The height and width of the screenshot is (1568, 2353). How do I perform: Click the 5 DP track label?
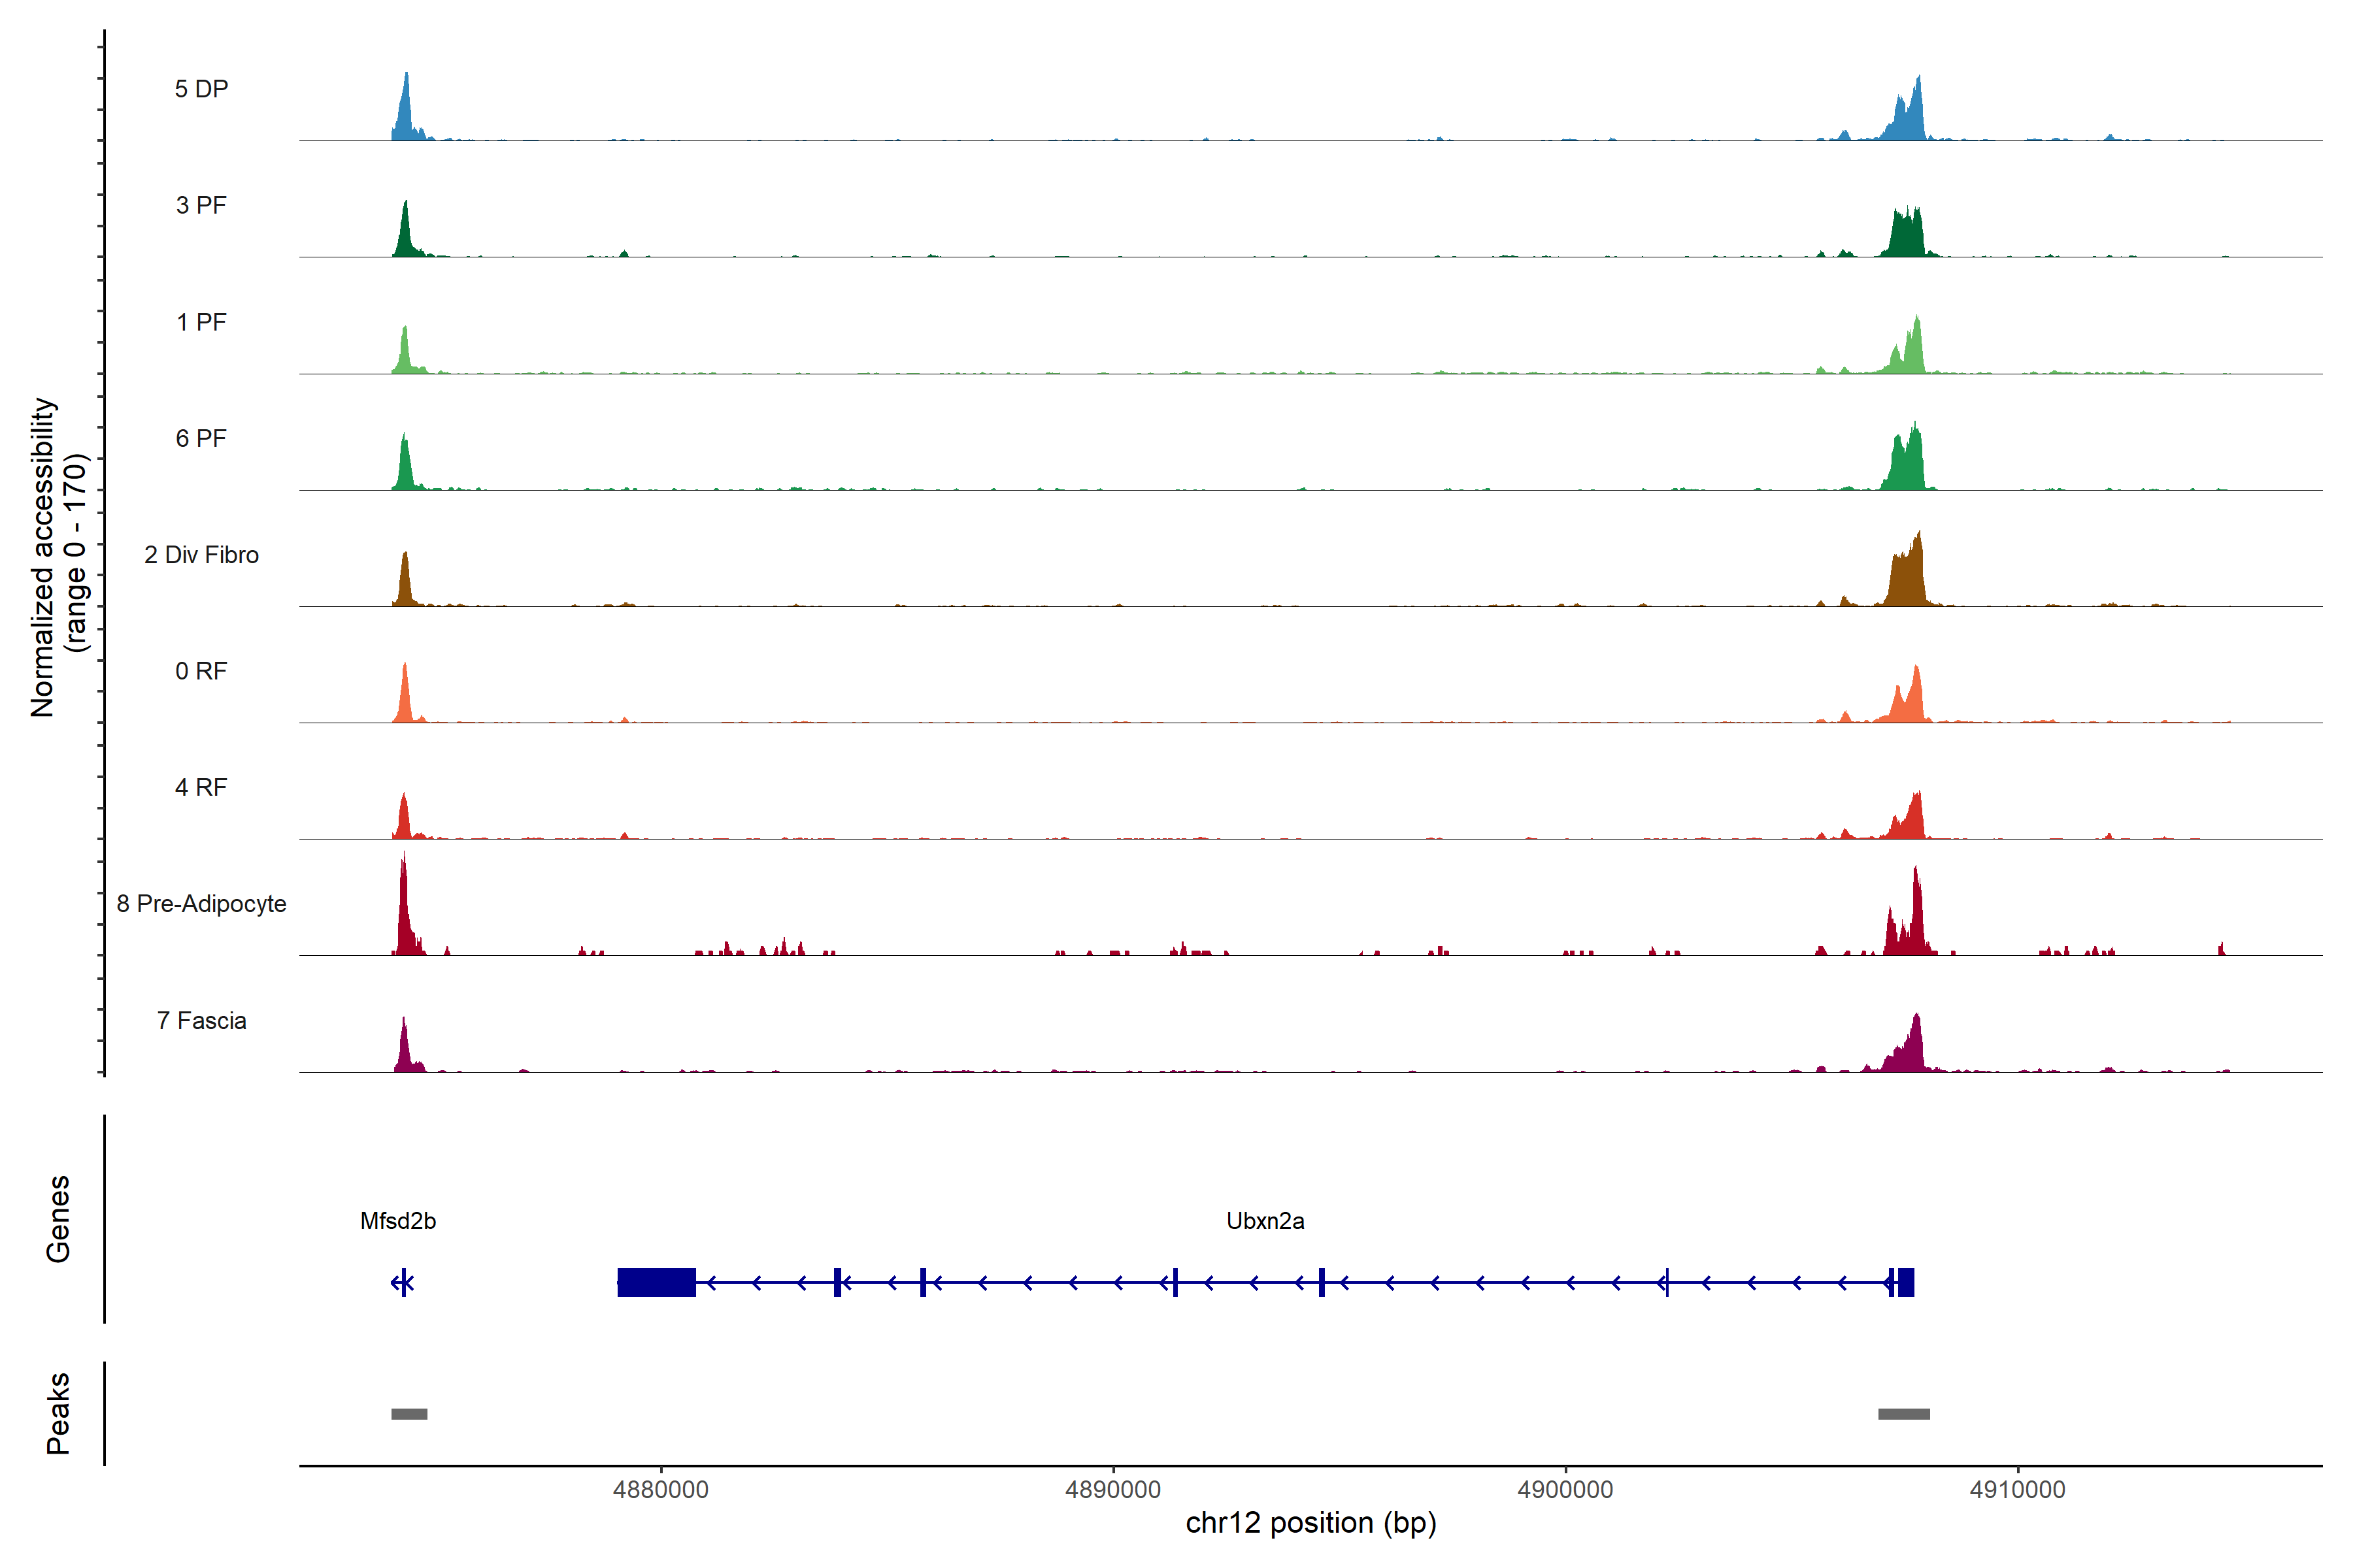[x=201, y=89]
